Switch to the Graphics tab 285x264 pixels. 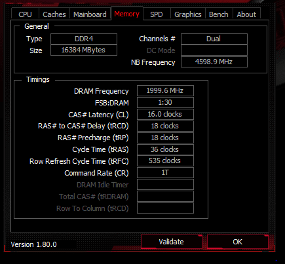tap(188, 14)
